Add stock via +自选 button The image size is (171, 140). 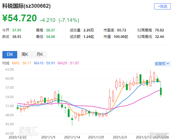tap(162, 7)
